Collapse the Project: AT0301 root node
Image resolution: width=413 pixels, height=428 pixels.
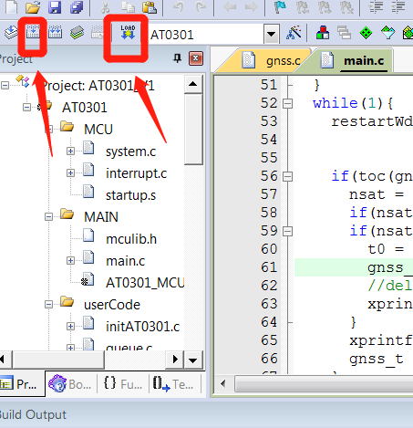tap(5, 85)
